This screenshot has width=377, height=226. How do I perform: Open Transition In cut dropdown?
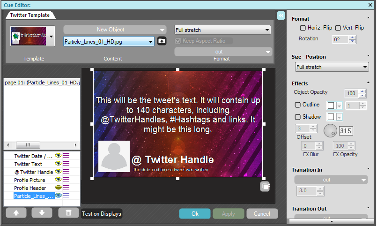click(x=331, y=180)
